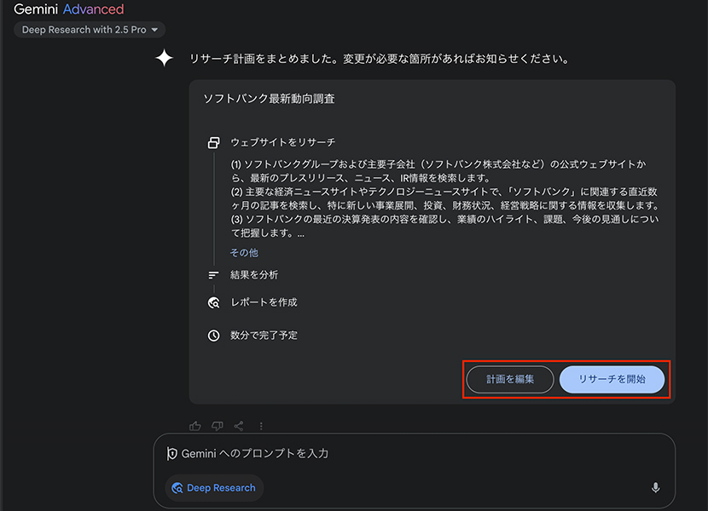The height and width of the screenshot is (511, 708).
Task: Click the ソフトバンク最新動向調査 plan title
Action: [269, 99]
